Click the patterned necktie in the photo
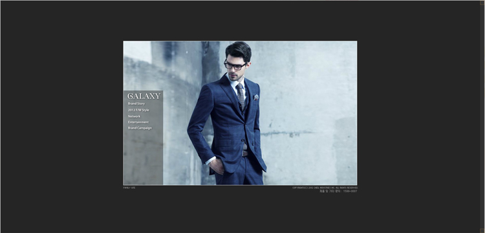This screenshot has height=233, width=485. point(241,96)
